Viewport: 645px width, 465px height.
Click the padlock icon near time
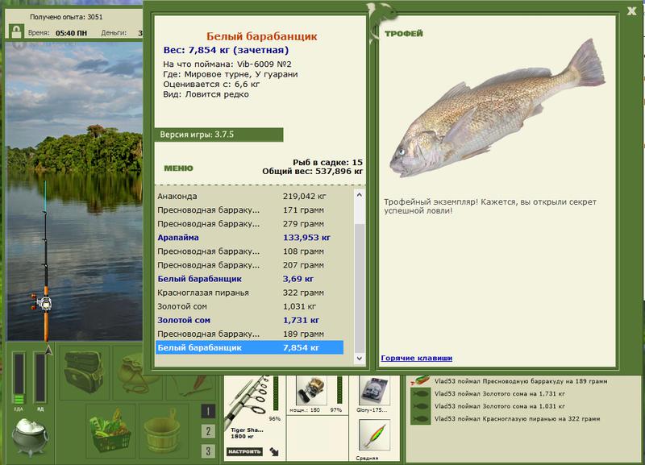click(16, 31)
